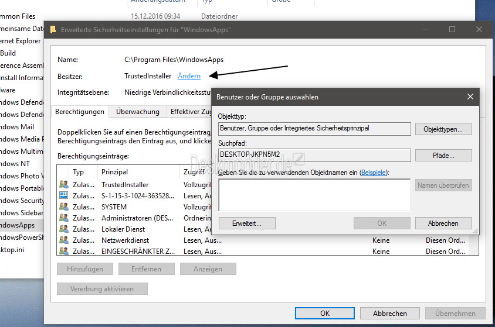Close the Benutzer oder Gruppe auswählen dialog
Screen dimensions: 495x327
(470, 97)
